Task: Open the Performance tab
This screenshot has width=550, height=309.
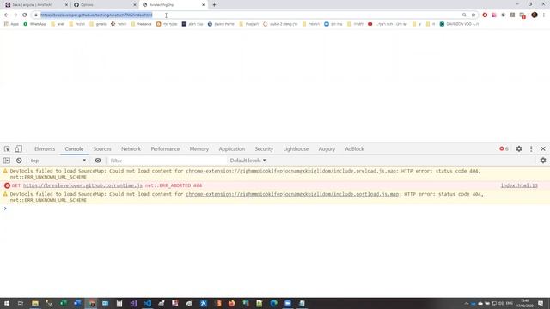Action: 165,148
